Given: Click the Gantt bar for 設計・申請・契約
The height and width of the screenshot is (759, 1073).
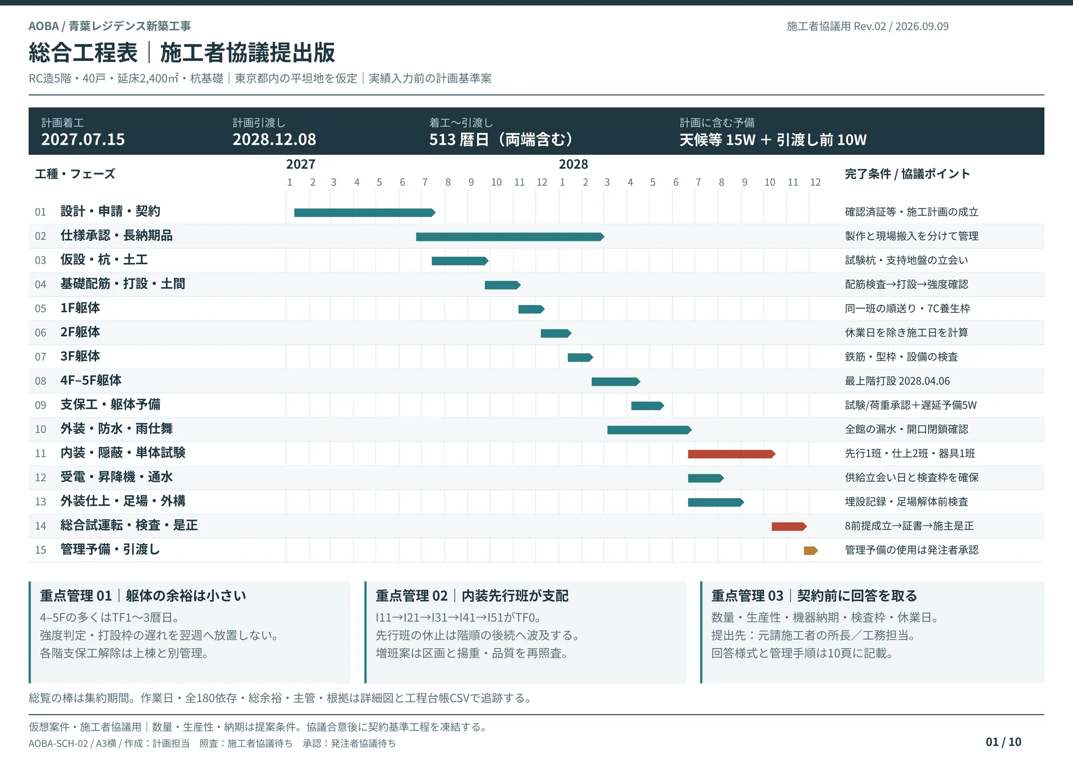Looking at the screenshot, I should (x=365, y=212).
